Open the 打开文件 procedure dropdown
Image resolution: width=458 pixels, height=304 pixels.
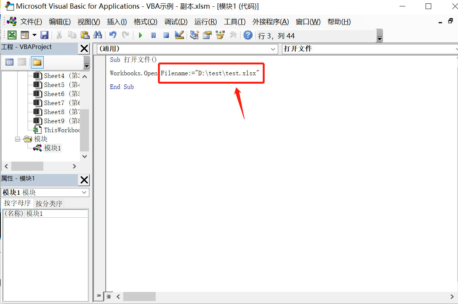456,49
